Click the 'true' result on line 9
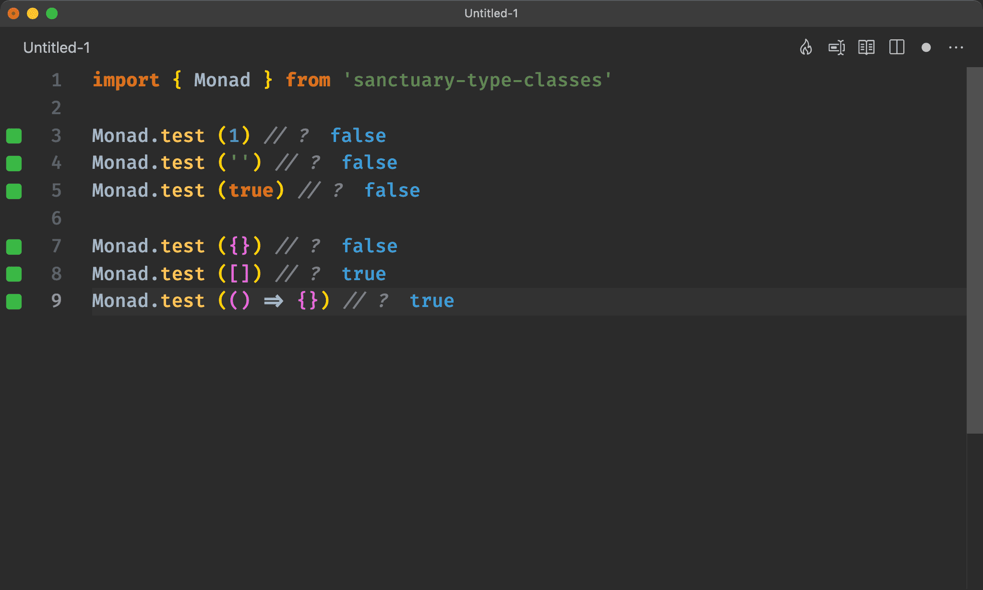The width and height of the screenshot is (983, 590). point(432,301)
